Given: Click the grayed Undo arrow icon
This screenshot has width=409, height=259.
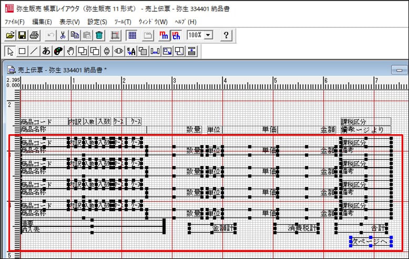Looking at the screenshot, I should 50,35.
